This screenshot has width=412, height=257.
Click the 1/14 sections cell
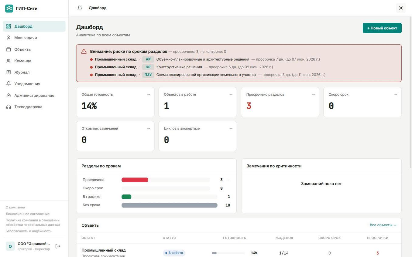coord(284,253)
